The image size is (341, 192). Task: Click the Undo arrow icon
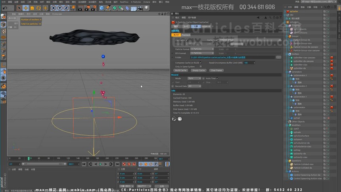[x=5, y=8]
